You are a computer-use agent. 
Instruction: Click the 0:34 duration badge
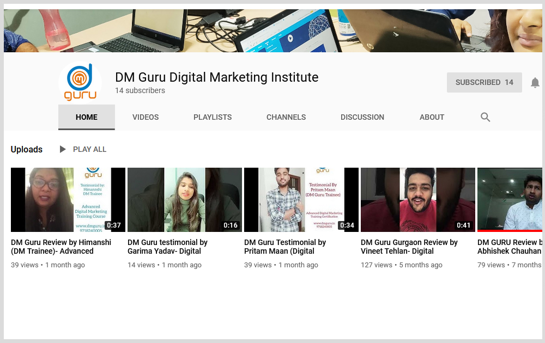tap(347, 225)
